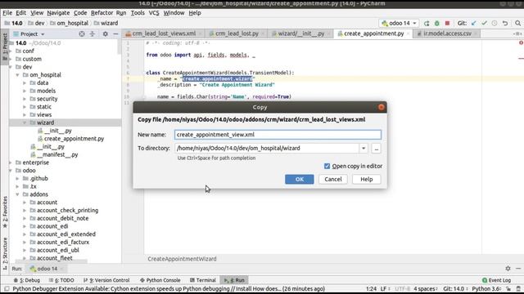Viewport: 524px width, 294px height.
Task: Click the locate file target icon in Project panel
Action: point(82,34)
